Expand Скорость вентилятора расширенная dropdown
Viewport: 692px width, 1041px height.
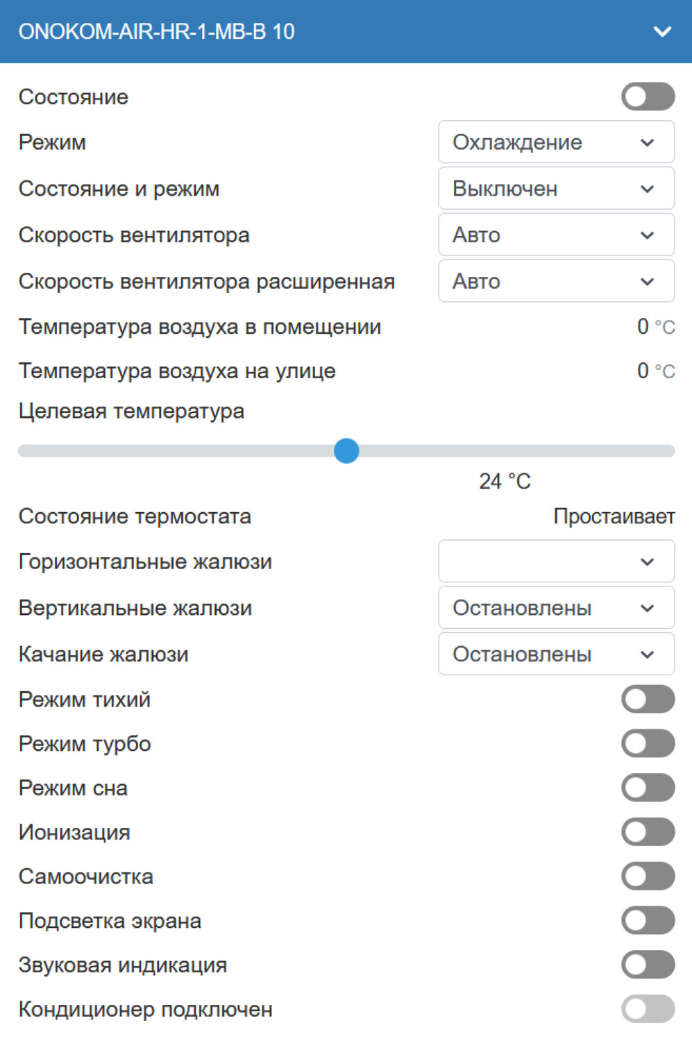tap(556, 281)
